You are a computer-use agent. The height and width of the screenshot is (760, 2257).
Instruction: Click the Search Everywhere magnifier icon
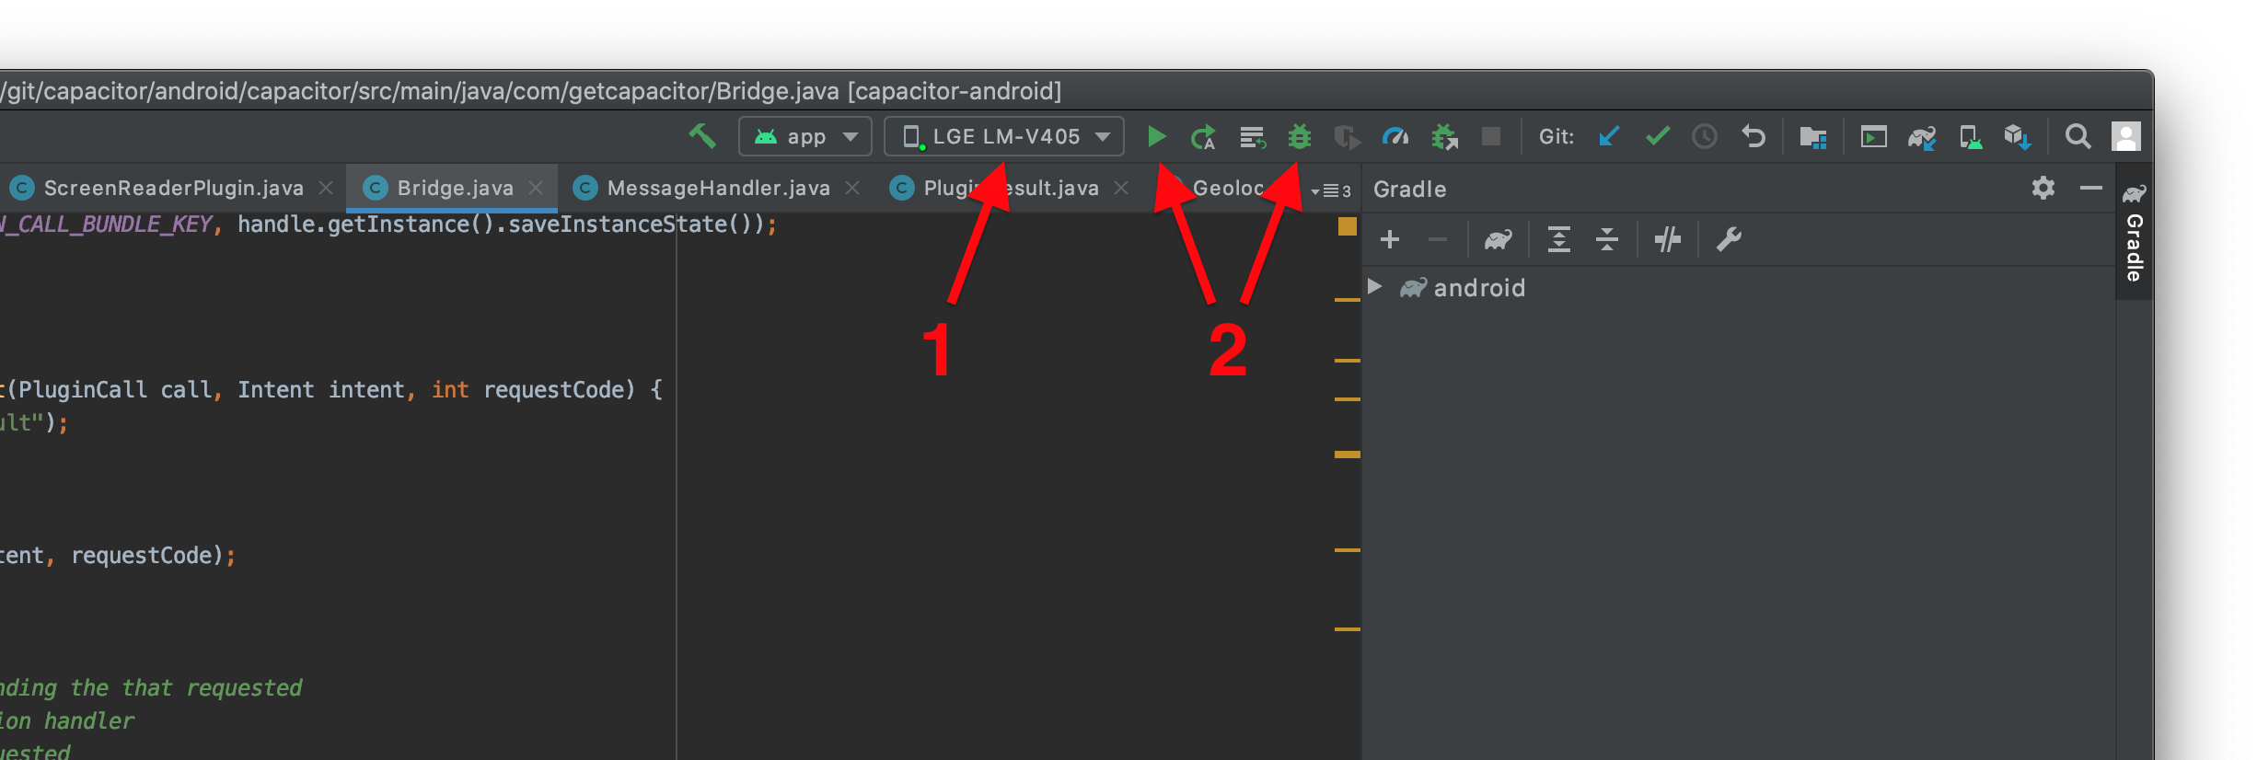2078,137
